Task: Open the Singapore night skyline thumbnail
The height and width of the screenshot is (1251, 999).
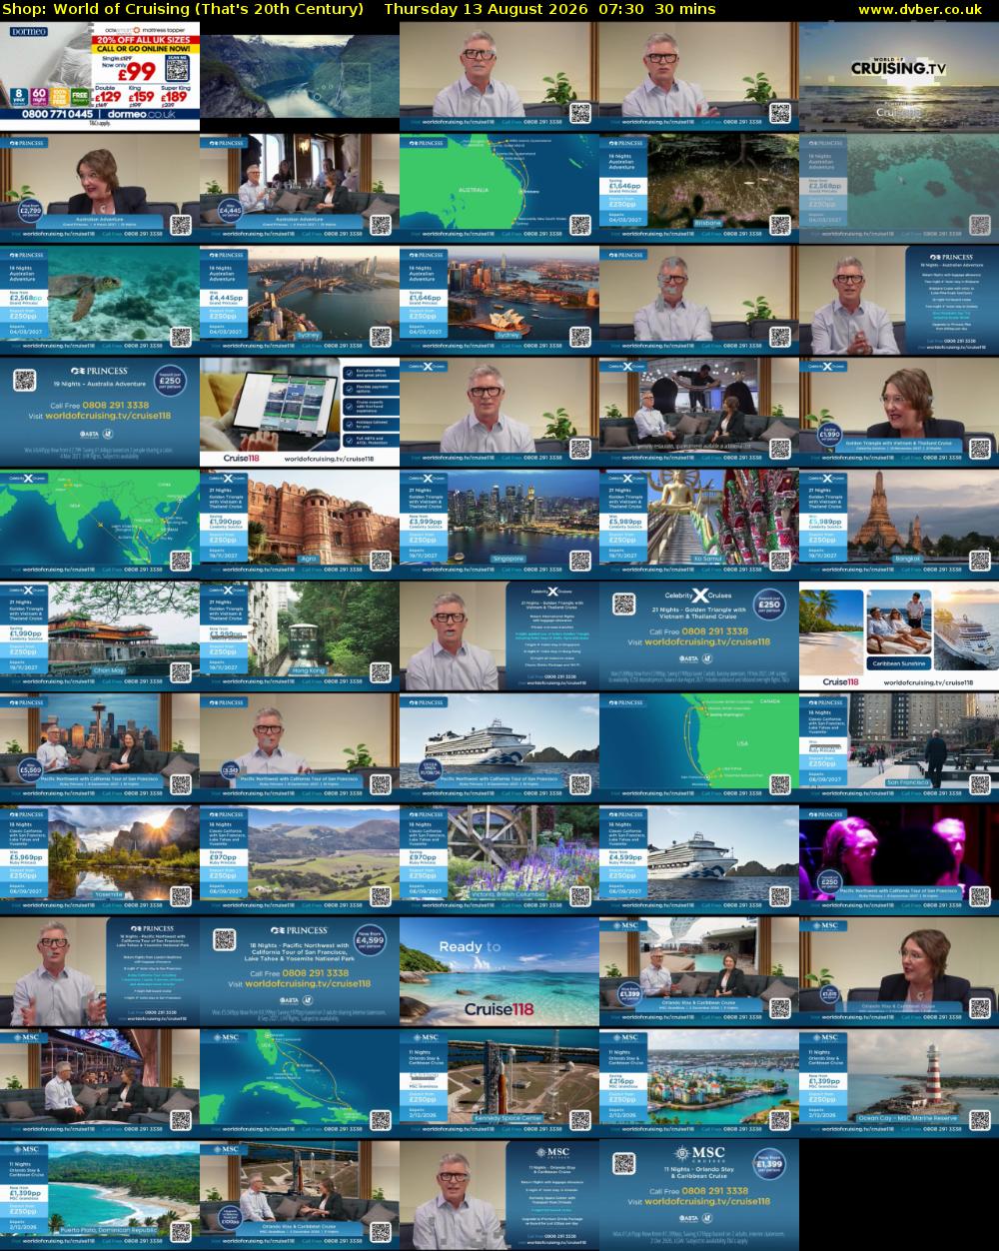Action: point(499,524)
